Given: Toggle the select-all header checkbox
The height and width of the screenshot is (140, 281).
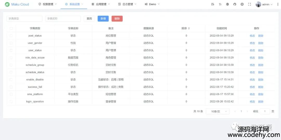Looking at the screenshot, I should [11, 28].
